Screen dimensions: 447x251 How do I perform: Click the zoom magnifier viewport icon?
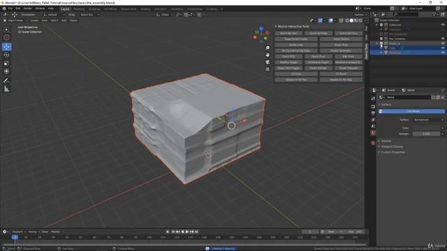point(268,48)
